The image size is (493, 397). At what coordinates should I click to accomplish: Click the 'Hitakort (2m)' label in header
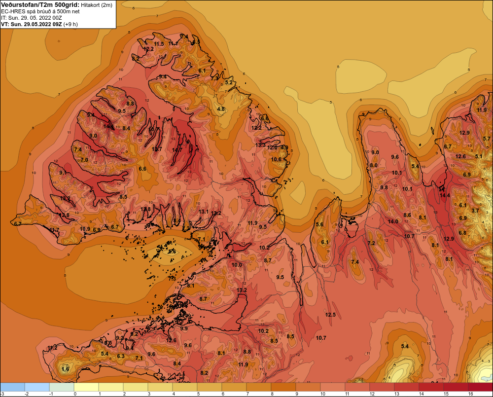click(97, 5)
